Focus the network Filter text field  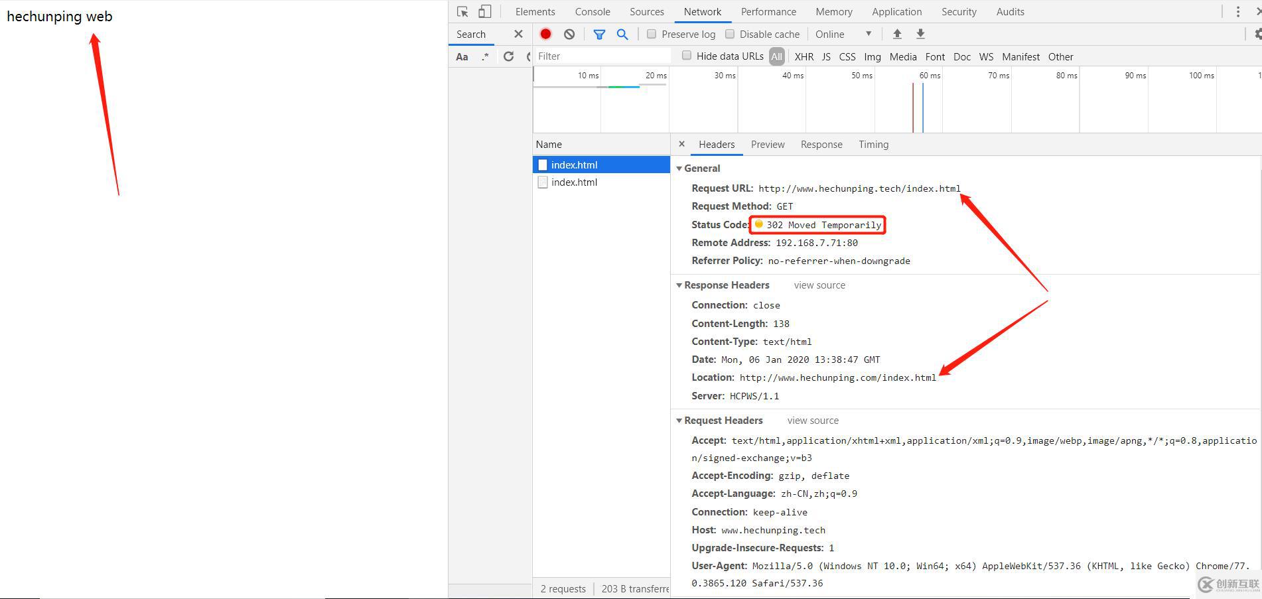pos(602,56)
